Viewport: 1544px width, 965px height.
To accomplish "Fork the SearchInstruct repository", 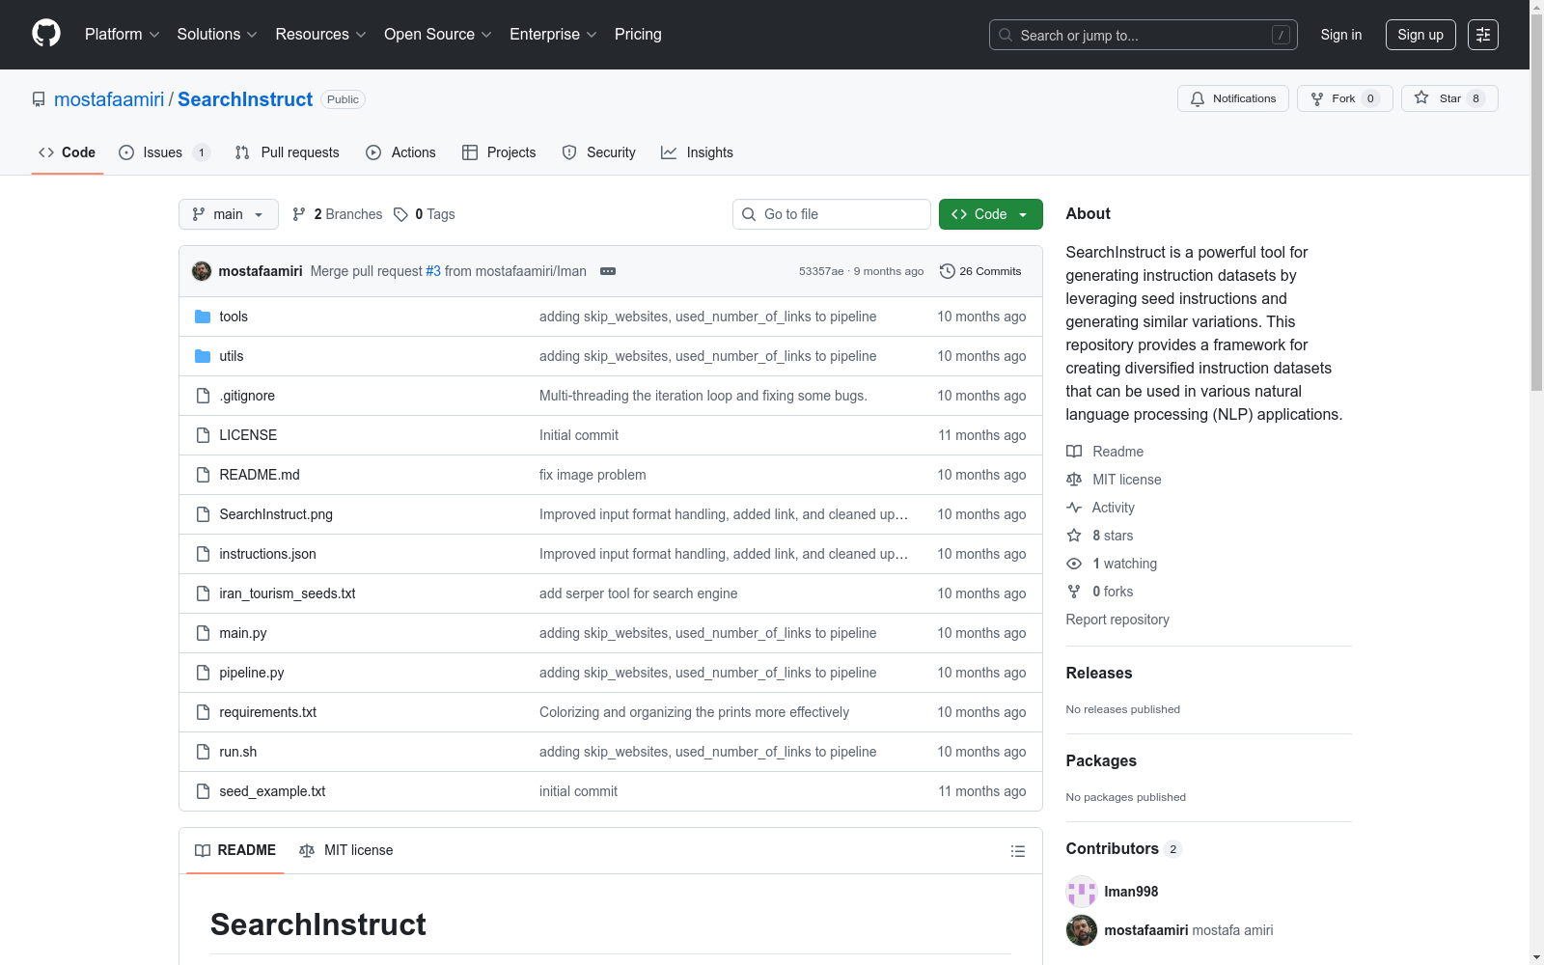I will [x=1345, y=98].
